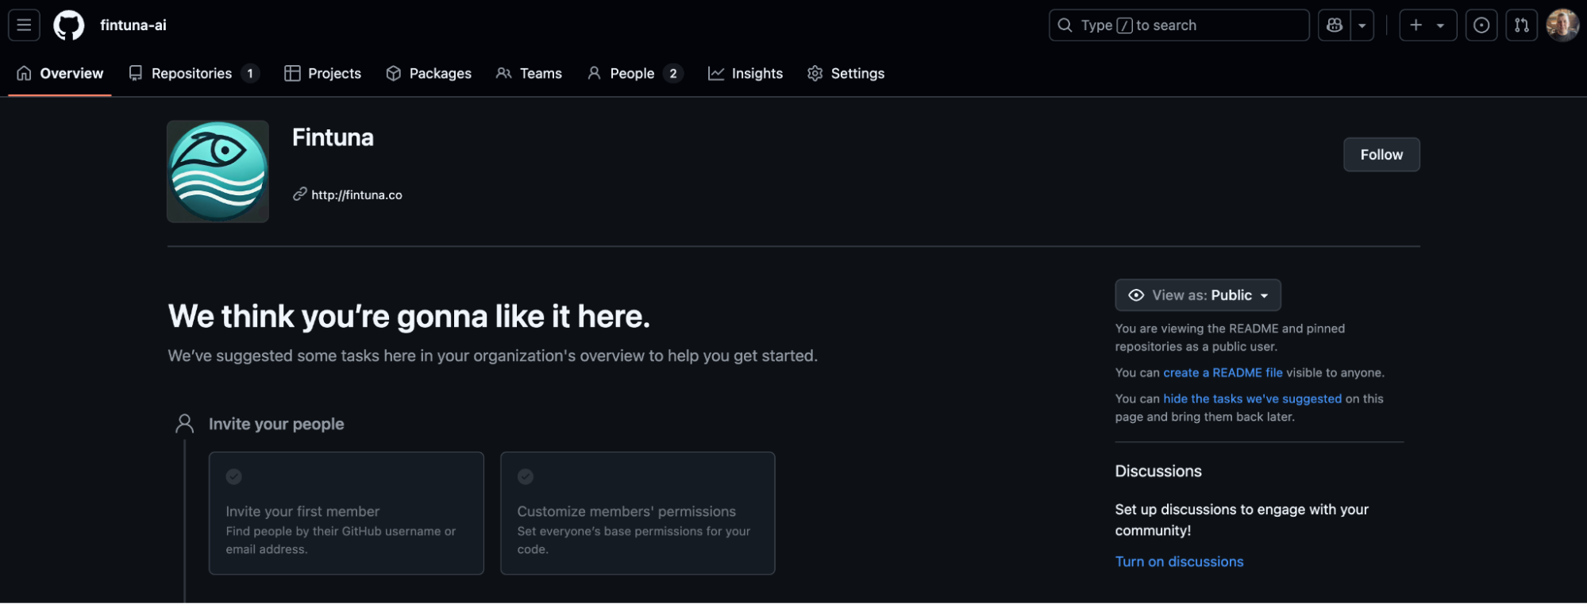Open the Pull requests icon

point(1521,25)
